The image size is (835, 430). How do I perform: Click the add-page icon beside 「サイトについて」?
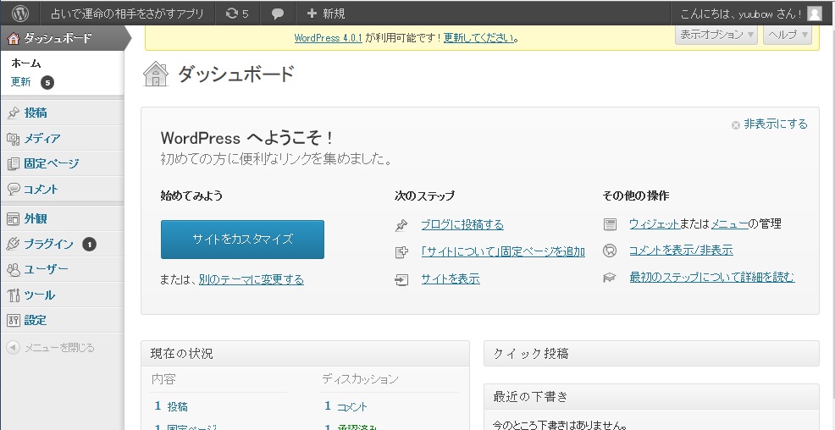(x=401, y=252)
